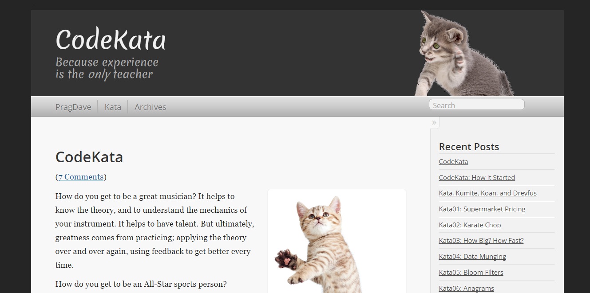Click the gray kitten header image
Viewport: 590px width, 293px height.
click(x=464, y=53)
